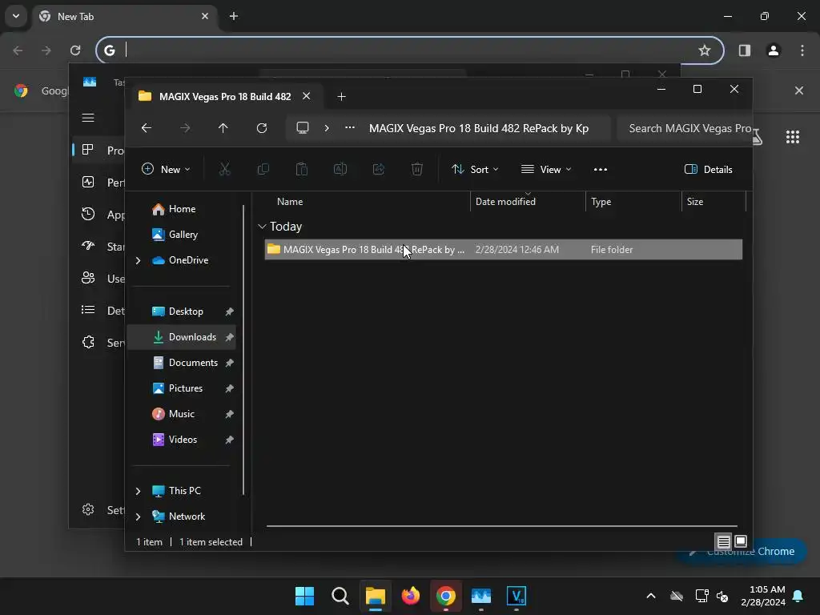Open the New dropdown in Explorer
Viewport: 820px width, 615px height.
point(166,169)
